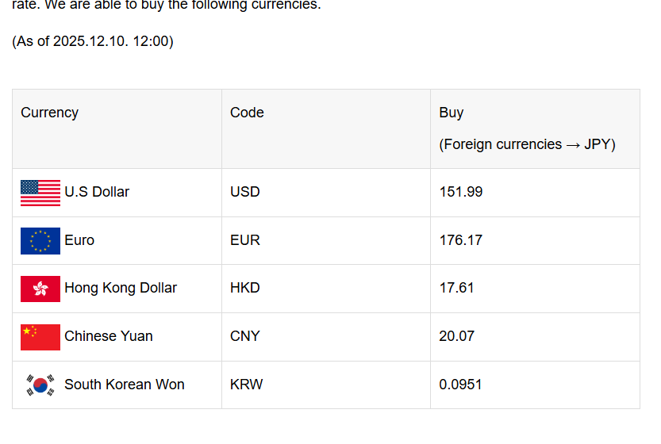This screenshot has width=661, height=444.
Task: Select the Euro currency name
Action: (x=79, y=240)
